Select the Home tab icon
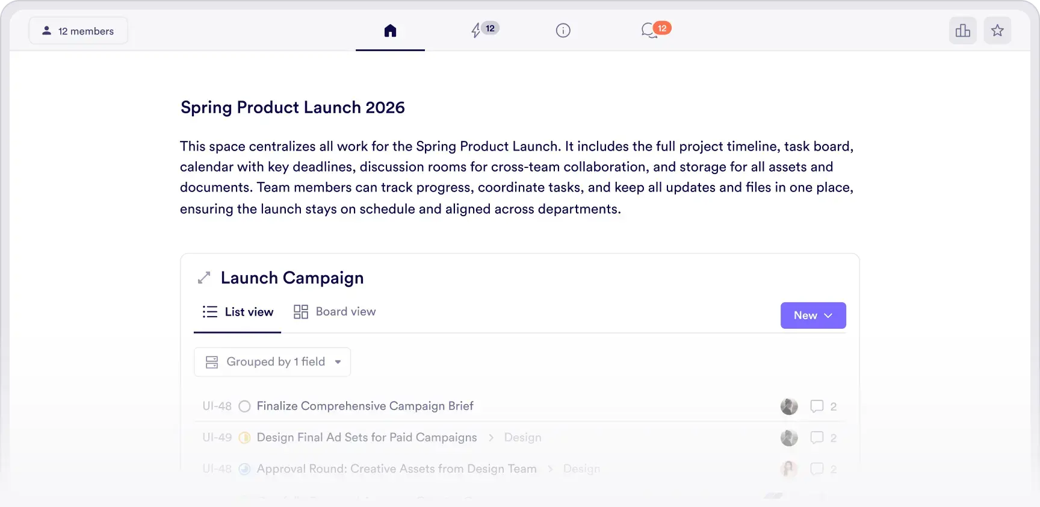Viewport: 1040px width, 507px height. [390, 30]
